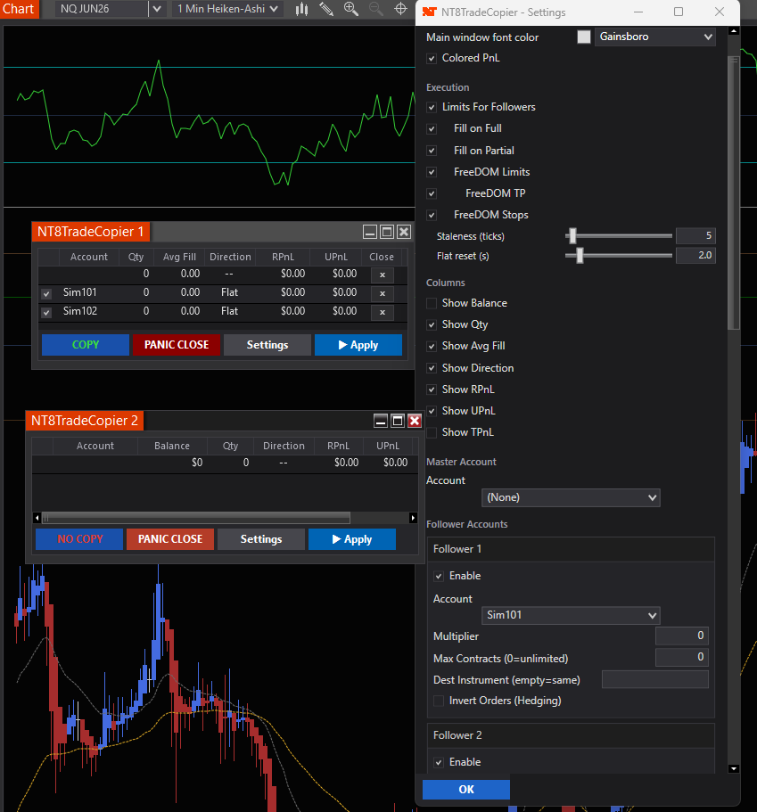The width and height of the screenshot is (757, 812).
Task: Maximize the NT8TradeCopier 1 window
Action: click(387, 232)
